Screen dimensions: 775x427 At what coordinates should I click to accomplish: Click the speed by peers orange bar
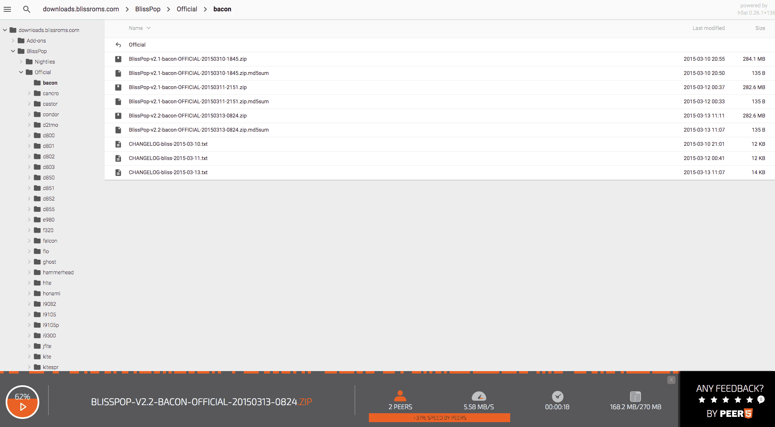point(439,418)
